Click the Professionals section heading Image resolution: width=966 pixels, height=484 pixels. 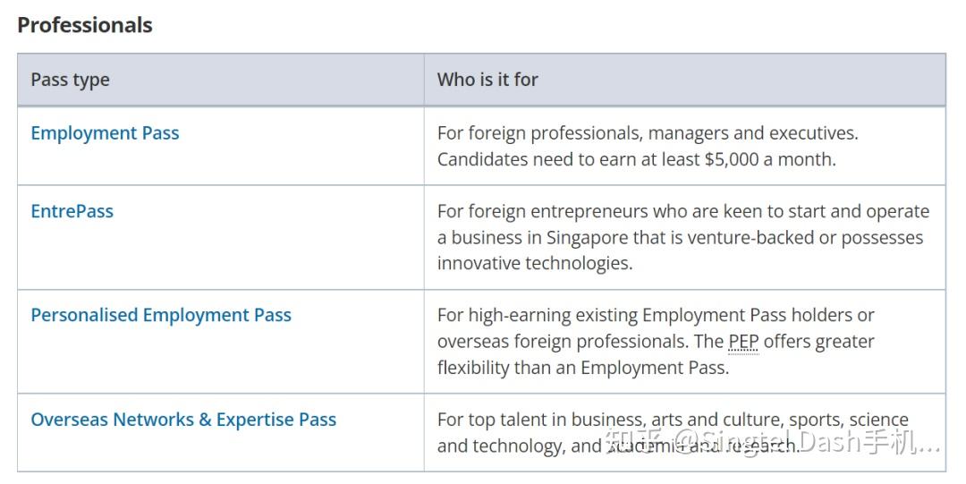[x=85, y=25]
